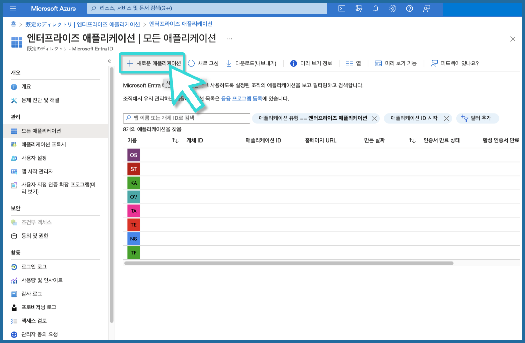Click the 개체 ID column header
Viewport: 525px width, 343px height.
click(195, 140)
